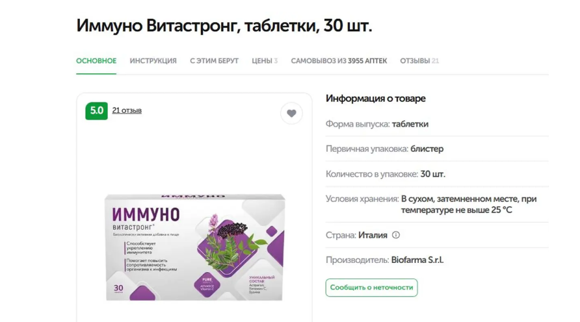Click Сообщить о неточности button
Viewport: 580px width, 322px height.
tap(371, 288)
